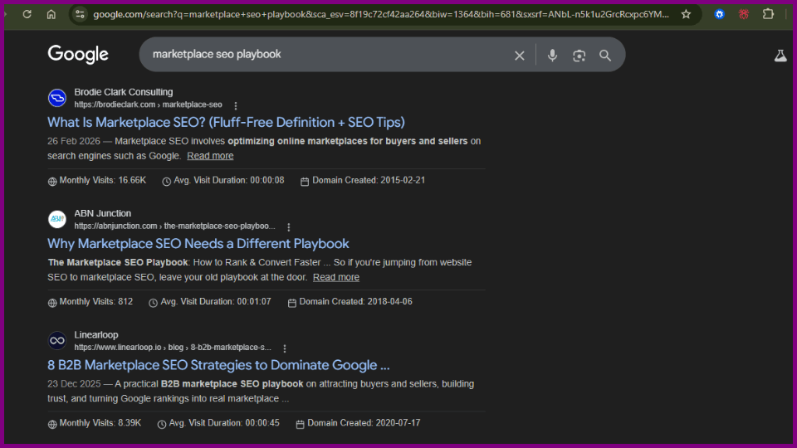The height and width of the screenshot is (448, 797).
Task: Open the Extensions puzzle piece menu
Action: [768, 14]
